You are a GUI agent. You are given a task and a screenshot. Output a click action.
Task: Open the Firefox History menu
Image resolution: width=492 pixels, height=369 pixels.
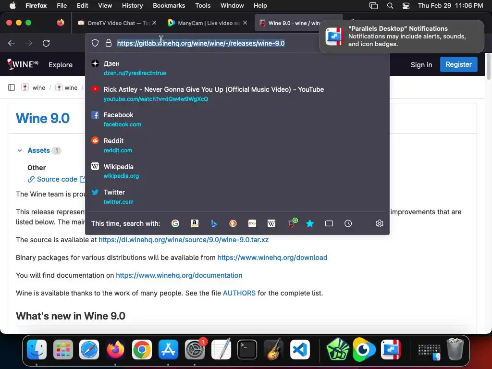[x=132, y=5]
